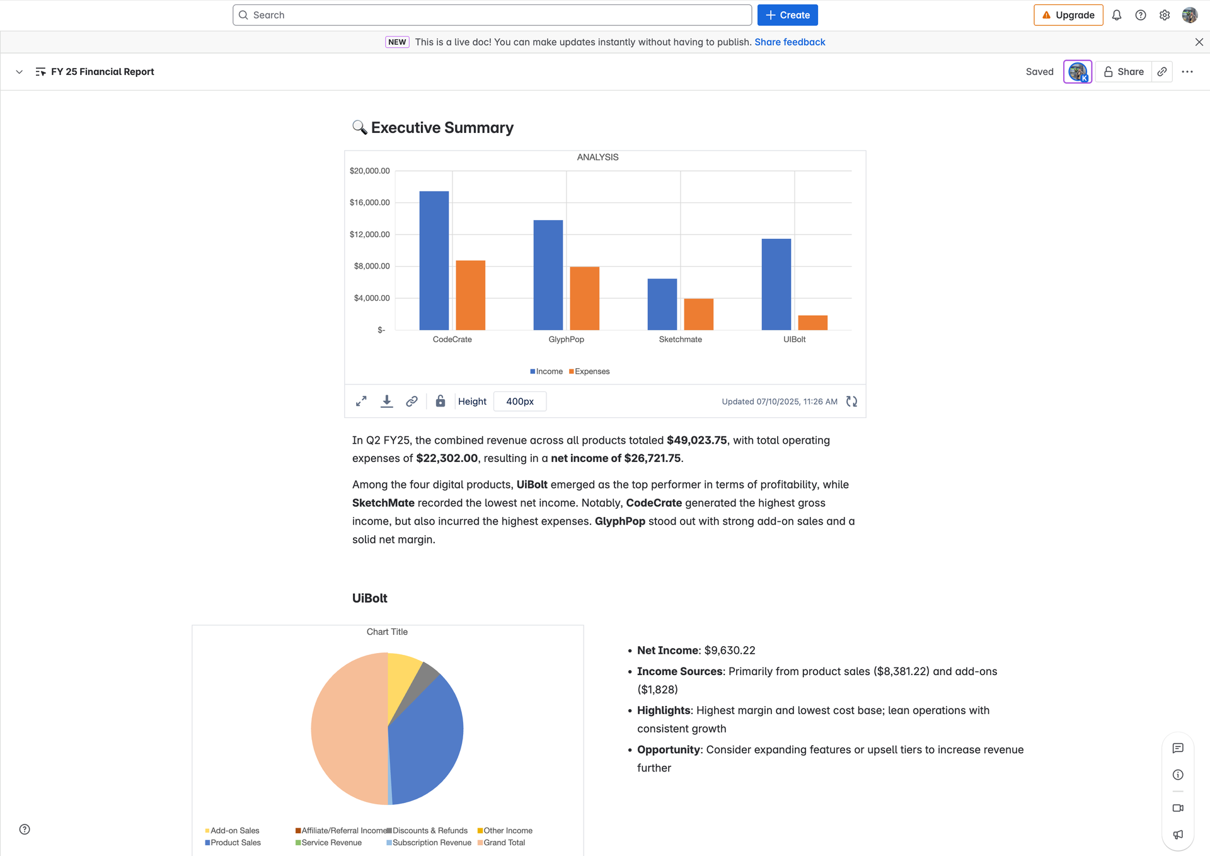Viewport: 1210px width, 856px height.
Task: Click the ANALYSIS chart title
Action: pos(597,157)
